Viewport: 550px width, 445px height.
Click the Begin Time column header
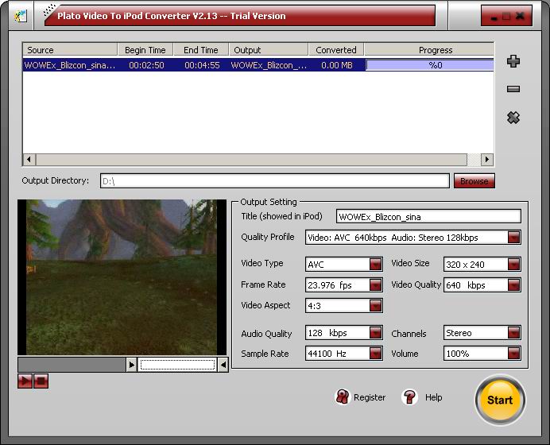(x=145, y=50)
